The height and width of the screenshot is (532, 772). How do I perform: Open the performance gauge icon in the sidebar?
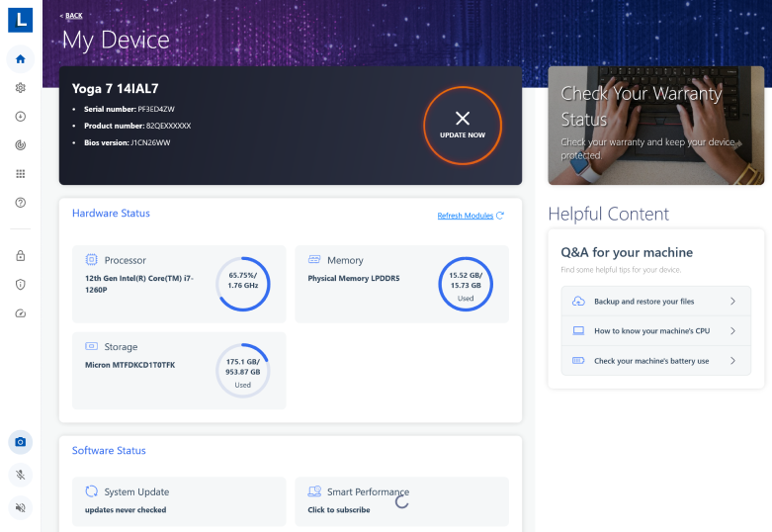[x=20, y=313]
